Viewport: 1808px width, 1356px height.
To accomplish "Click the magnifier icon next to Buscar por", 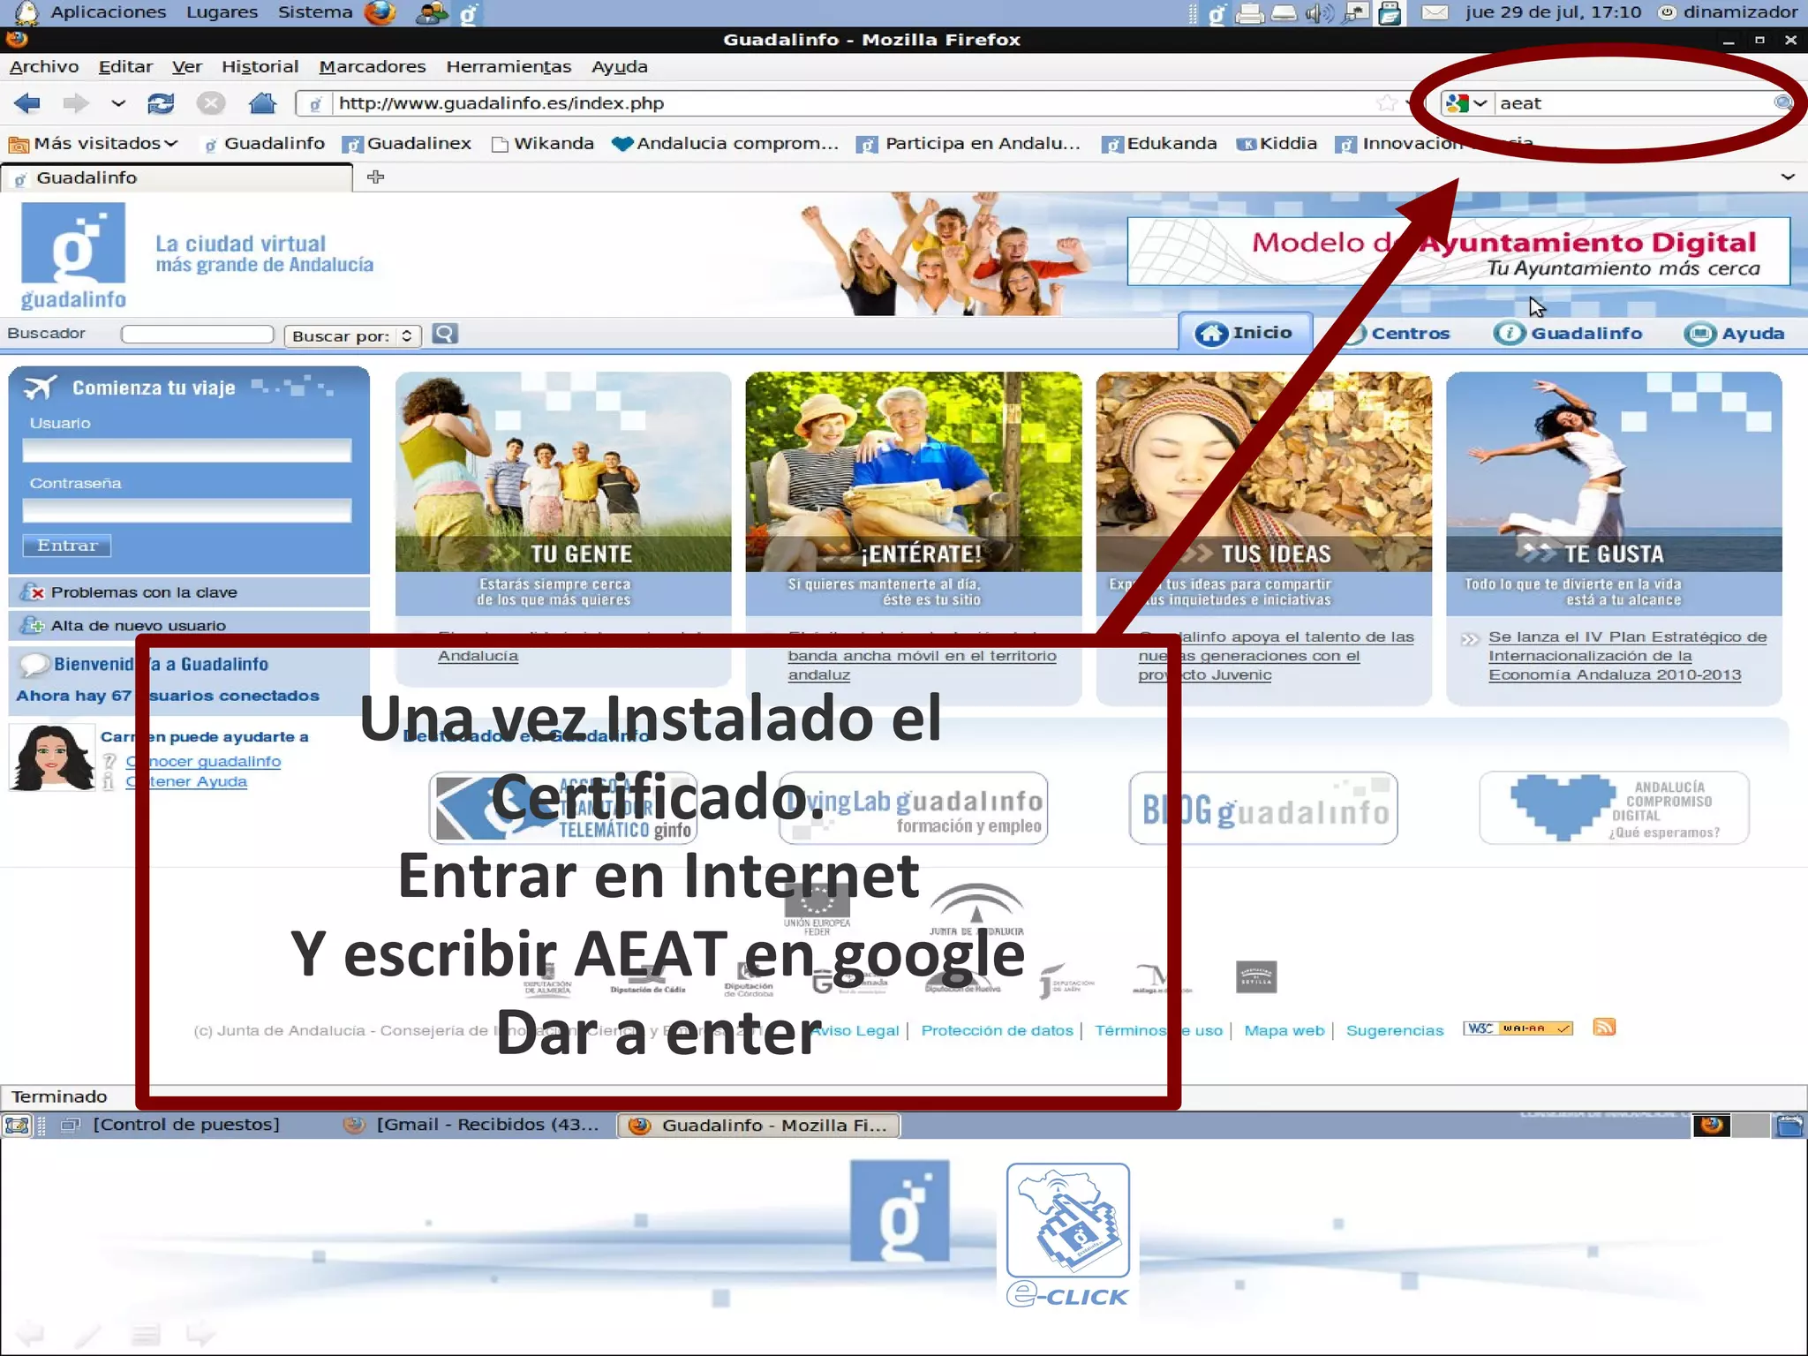I will (x=445, y=334).
